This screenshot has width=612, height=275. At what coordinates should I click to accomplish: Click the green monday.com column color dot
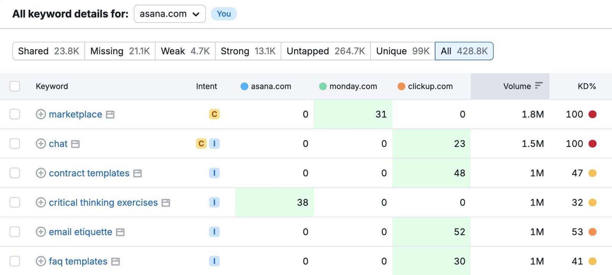click(323, 86)
